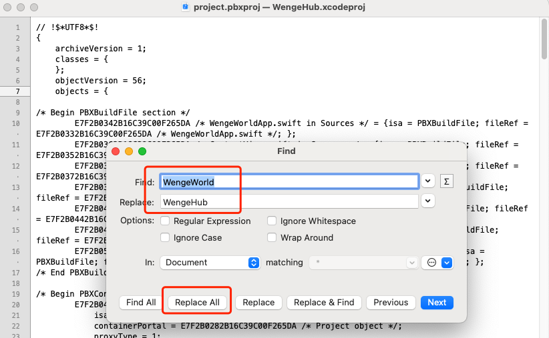Enable the Wrap Around checkbox
The width and height of the screenshot is (549, 338).
272,238
